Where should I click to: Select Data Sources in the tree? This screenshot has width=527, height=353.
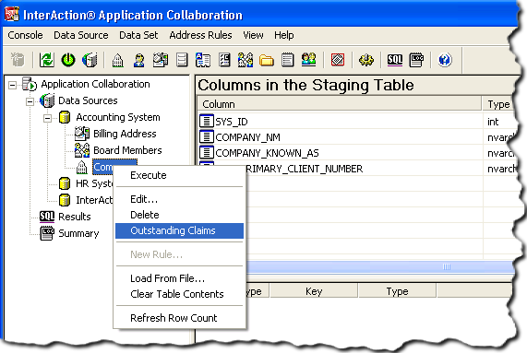pos(88,100)
